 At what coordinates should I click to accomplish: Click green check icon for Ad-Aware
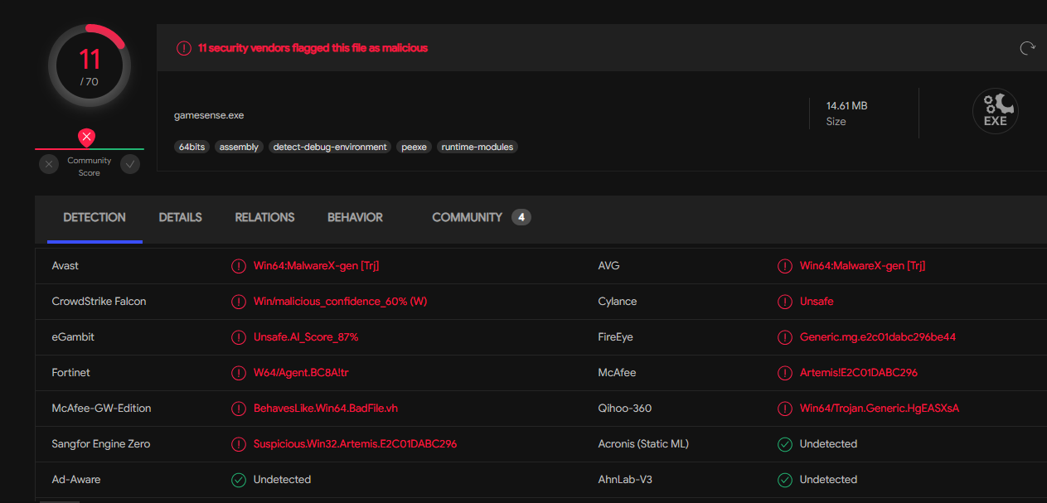[x=239, y=480]
